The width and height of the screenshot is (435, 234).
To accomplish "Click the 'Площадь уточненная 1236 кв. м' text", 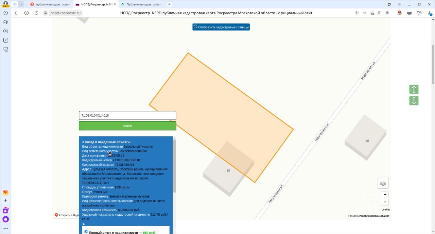I will (106, 187).
